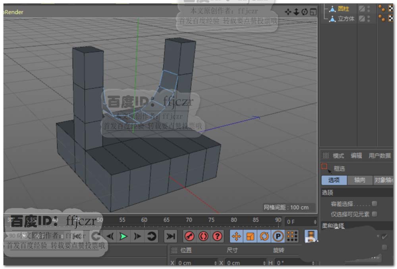Click the position X field stepper arrows
The image size is (397, 269).
click(x=216, y=263)
